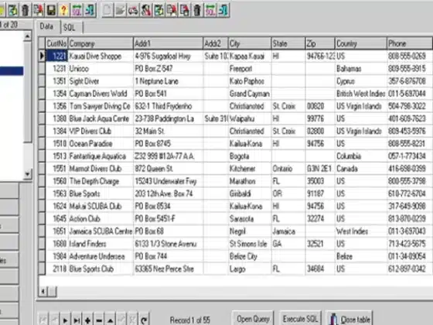The height and width of the screenshot is (325, 433).
Task: Select the 'VIP Divers Club' cell
Action: pos(101,132)
